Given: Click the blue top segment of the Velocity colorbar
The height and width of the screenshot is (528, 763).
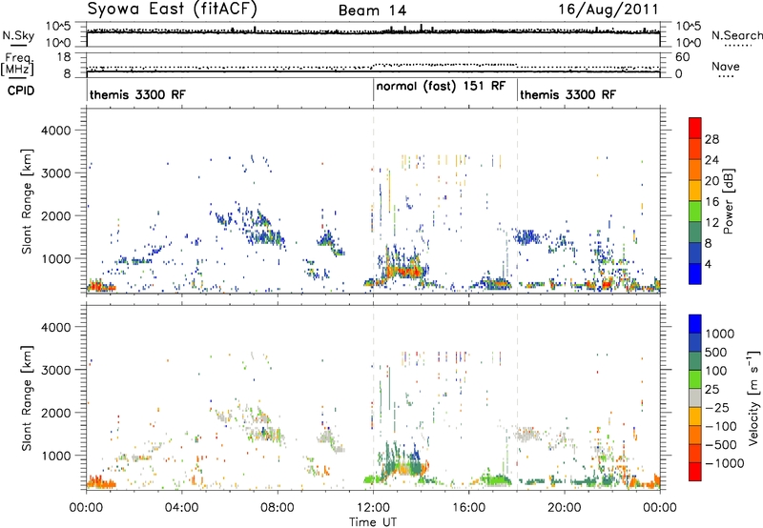Looking at the screenshot, I should (695, 324).
